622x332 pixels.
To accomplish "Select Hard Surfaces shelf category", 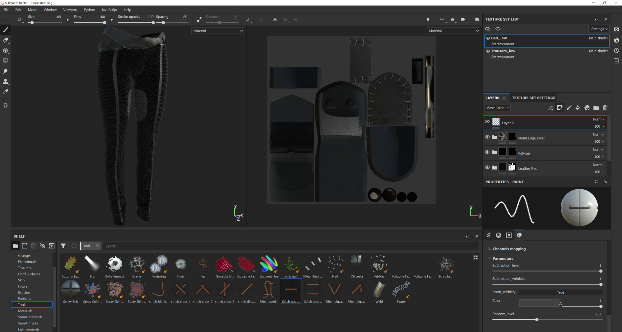I will pos(29,274).
